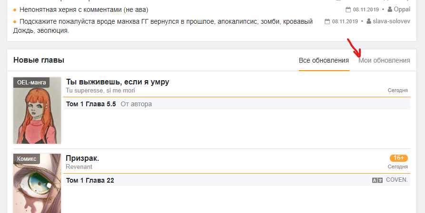The image size is (425, 213).
Task: Open the Призрак. title page
Action: tap(82, 158)
